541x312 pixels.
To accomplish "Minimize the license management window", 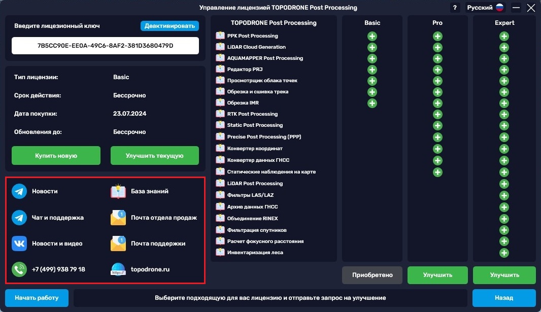I will coord(516,8).
